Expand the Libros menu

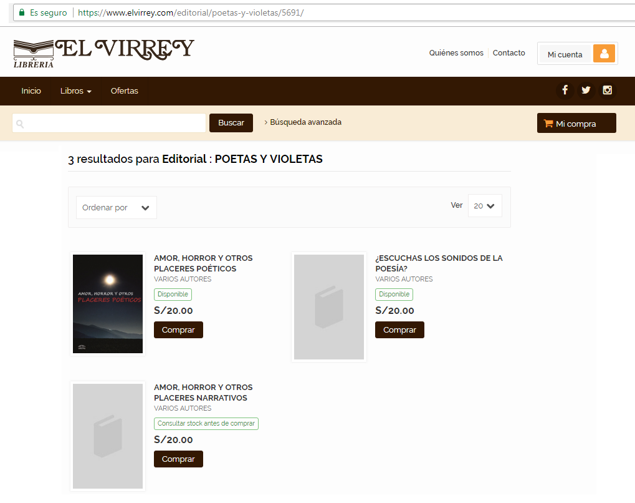[76, 91]
